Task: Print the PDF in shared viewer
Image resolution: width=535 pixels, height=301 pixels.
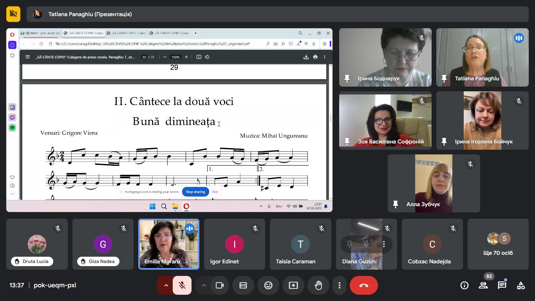Action: (315, 57)
